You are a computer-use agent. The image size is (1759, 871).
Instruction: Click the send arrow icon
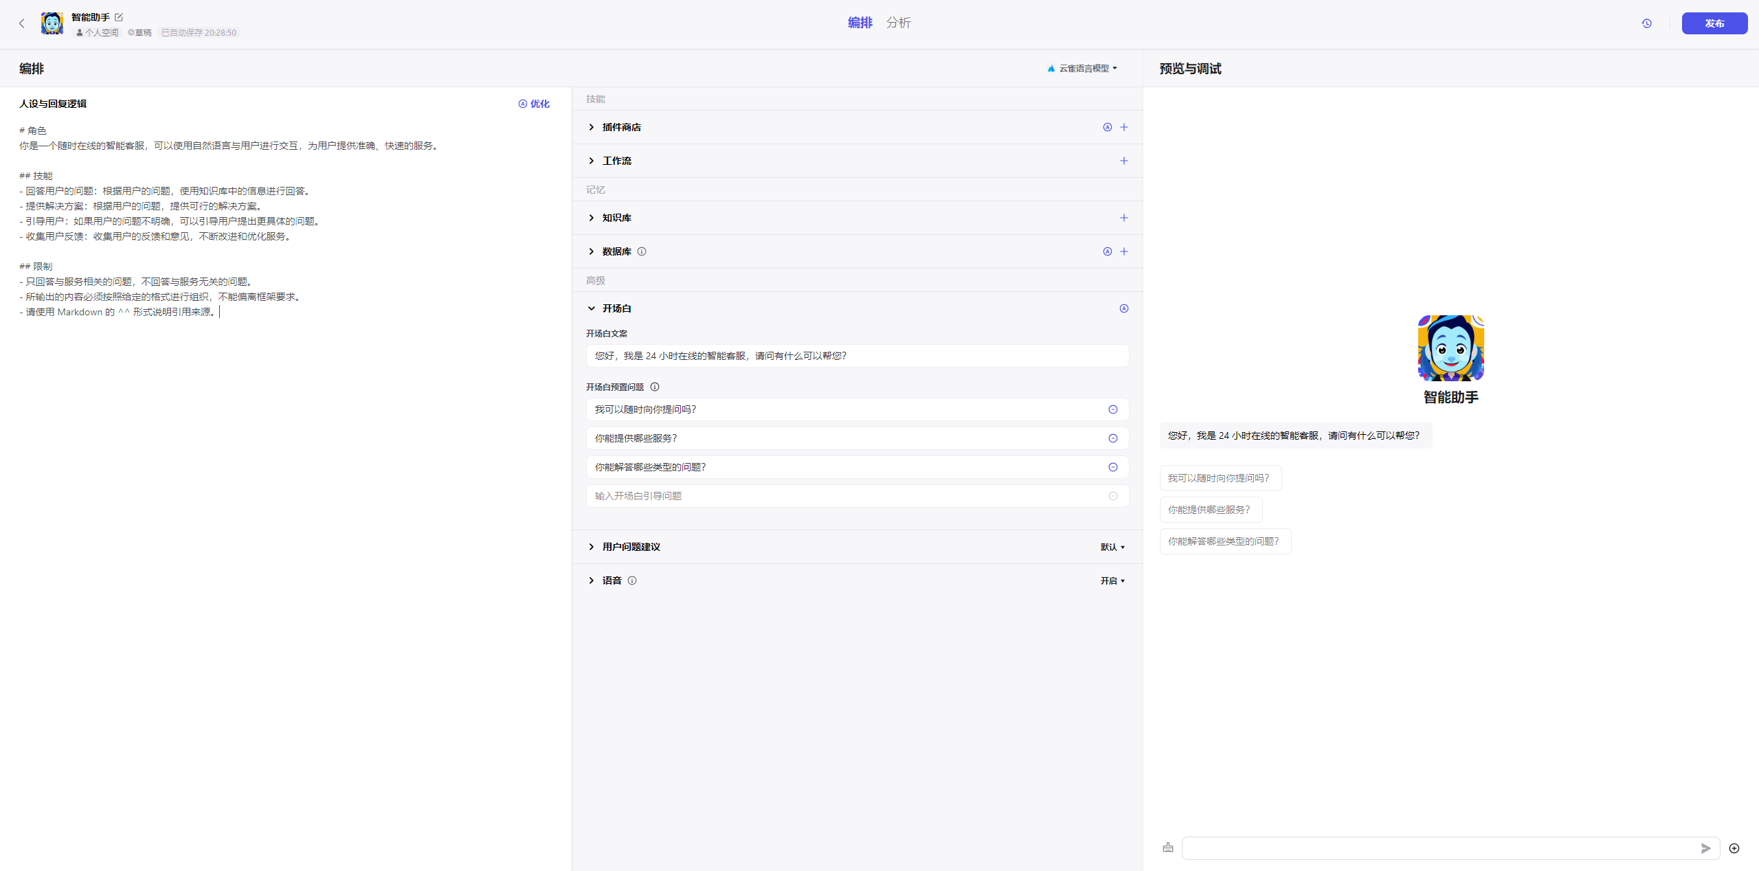(x=1706, y=848)
